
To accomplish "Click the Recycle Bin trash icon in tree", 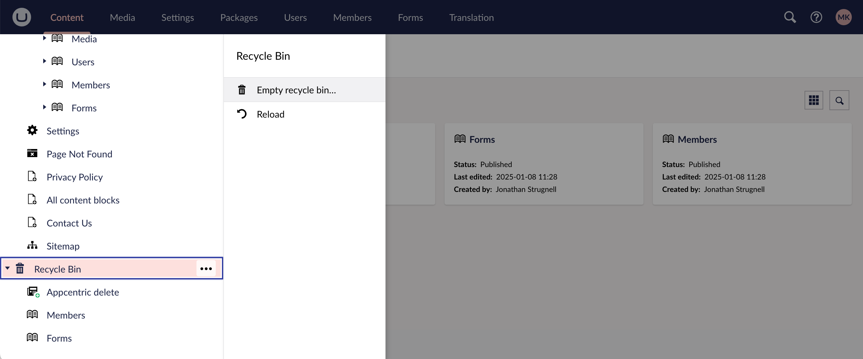I will pos(20,268).
